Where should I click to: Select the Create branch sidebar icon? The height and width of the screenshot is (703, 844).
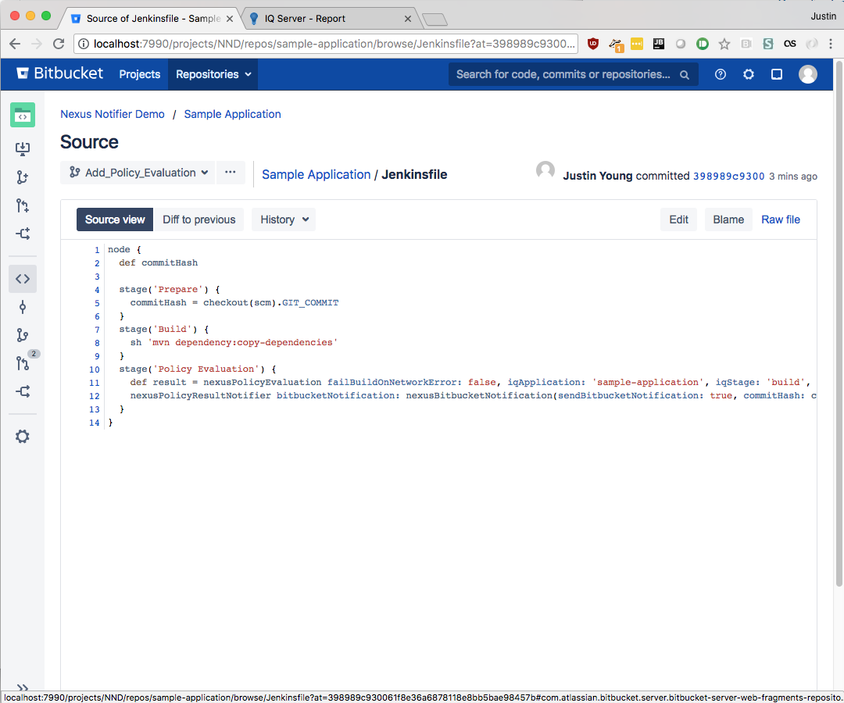click(x=23, y=177)
